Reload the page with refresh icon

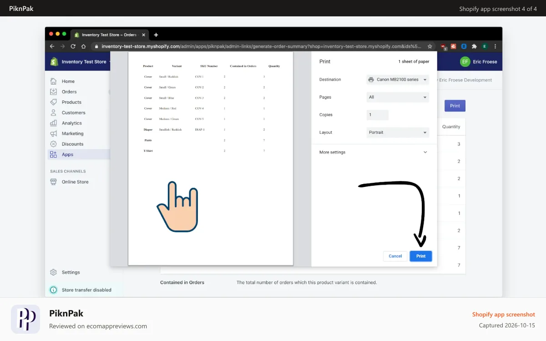point(73,46)
